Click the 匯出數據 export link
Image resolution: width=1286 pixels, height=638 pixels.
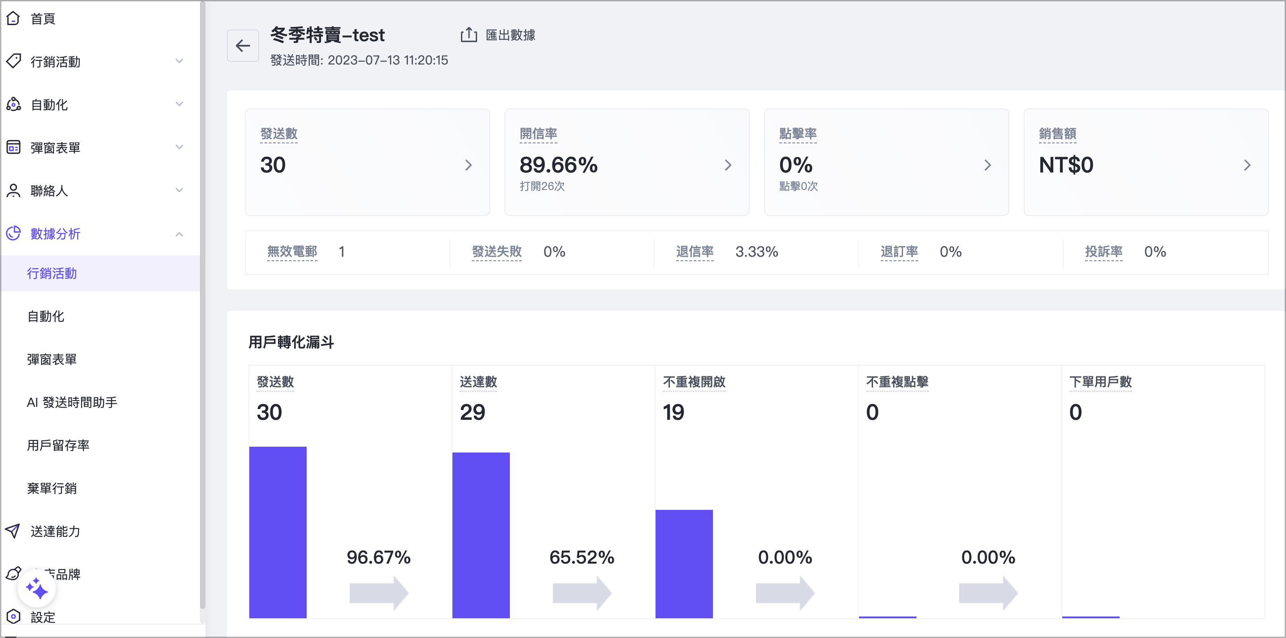(x=510, y=35)
